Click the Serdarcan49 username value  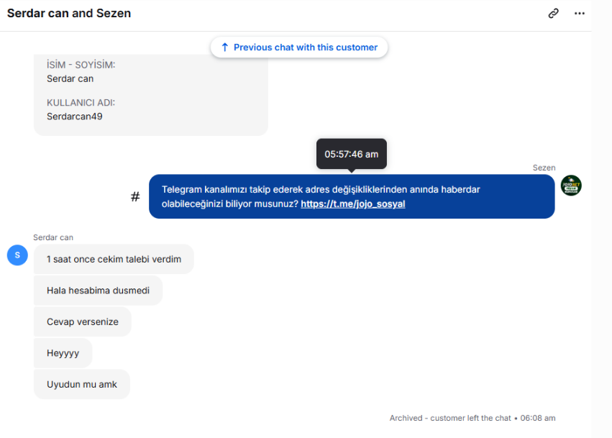[75, 116]
